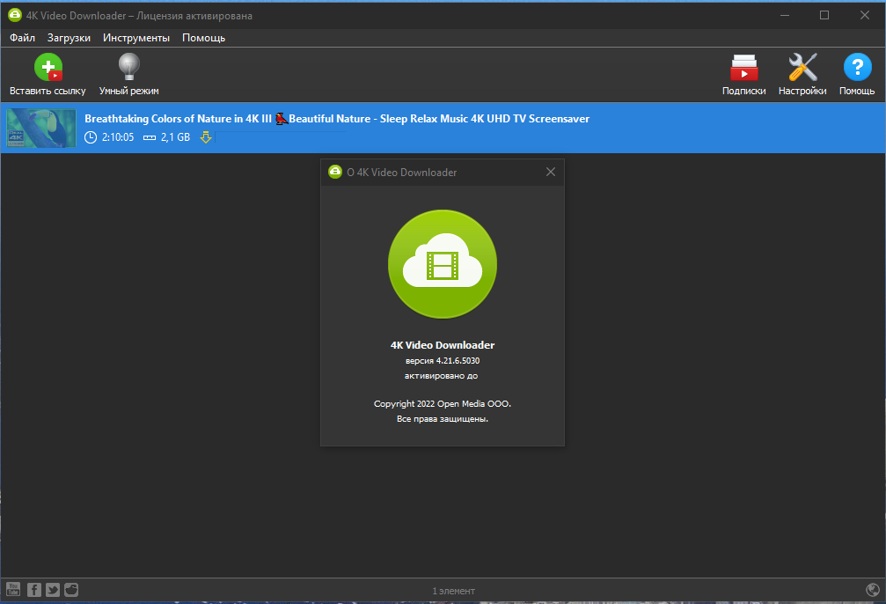This screenshot has width=886, height=604.
Task: Click the Помощь question mark icon
Action: [x=857, y=67]
